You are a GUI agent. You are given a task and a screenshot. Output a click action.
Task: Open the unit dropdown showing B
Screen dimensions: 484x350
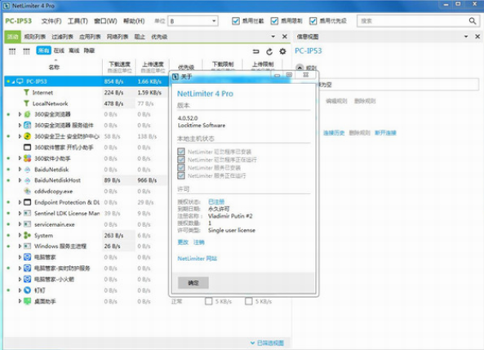[193, 21]
